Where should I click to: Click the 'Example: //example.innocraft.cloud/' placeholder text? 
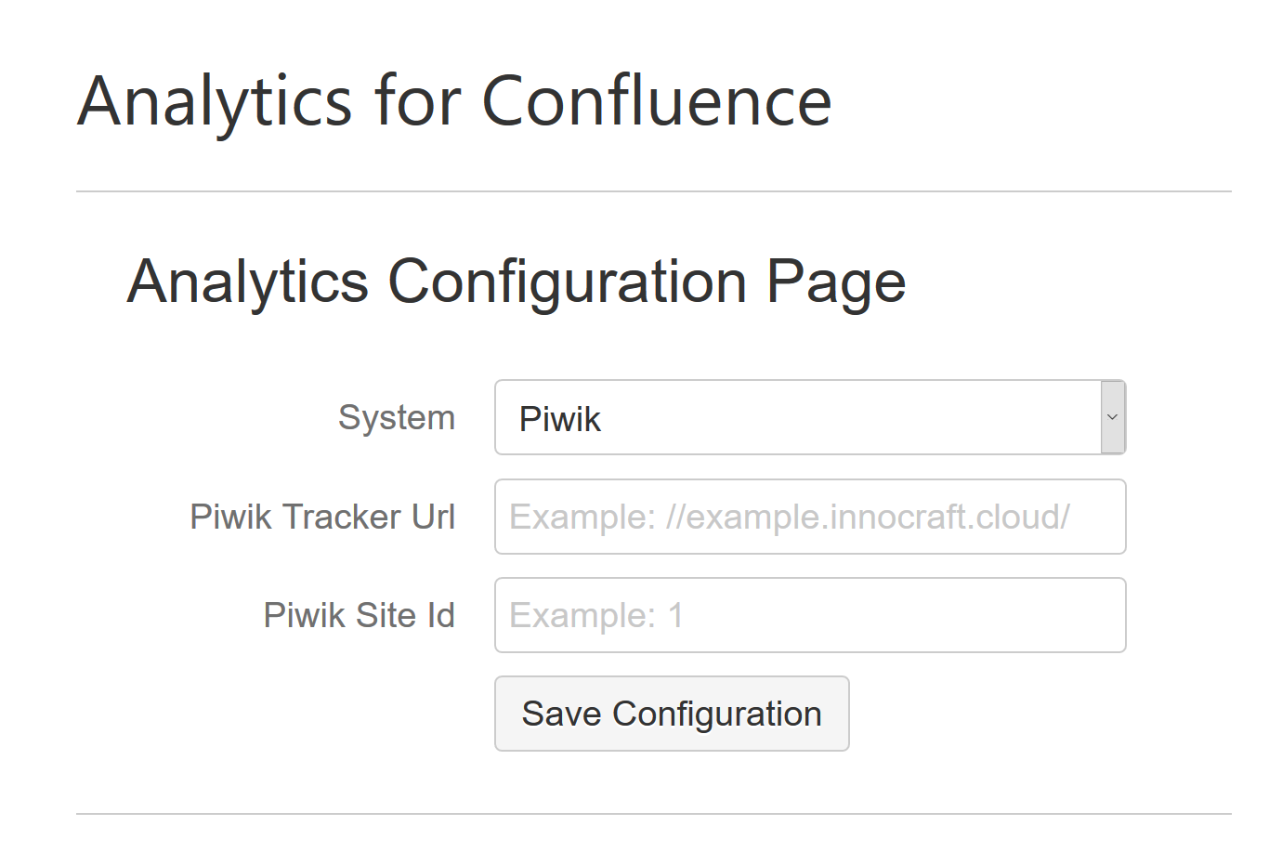coord(790,517)
